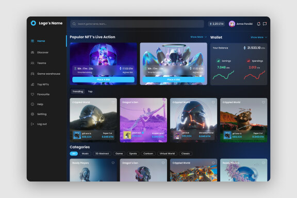
Task: Click the Teams sidebar icon
Action: tap(32, 63)
